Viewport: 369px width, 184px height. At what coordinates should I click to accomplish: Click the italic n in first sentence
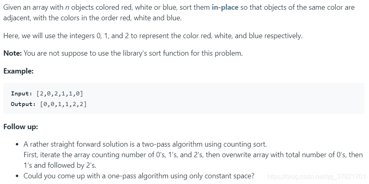click(x=67, y=8)
